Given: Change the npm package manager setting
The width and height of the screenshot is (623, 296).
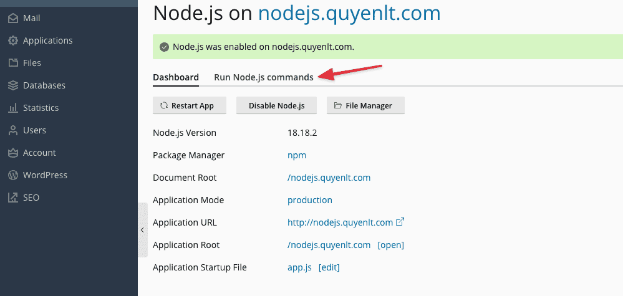Looking at the screenshot, I should [297, 155].
